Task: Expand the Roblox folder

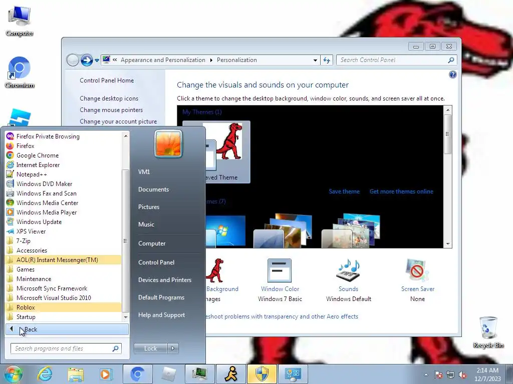Action: pyautogui.click(x=63, y=307)
